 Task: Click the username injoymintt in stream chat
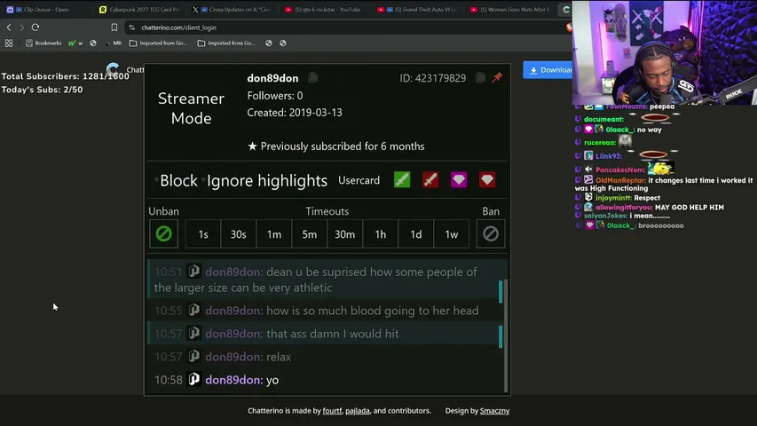(x=613, y=198)
